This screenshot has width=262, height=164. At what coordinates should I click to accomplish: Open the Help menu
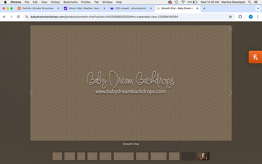click(119, 2)
